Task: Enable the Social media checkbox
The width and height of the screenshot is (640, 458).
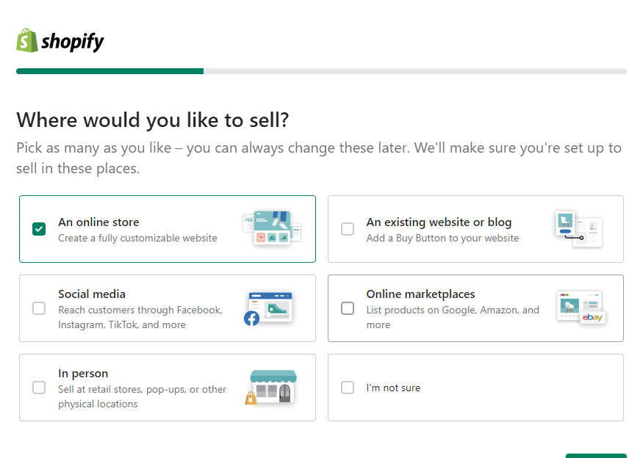Action: (39, 308)
